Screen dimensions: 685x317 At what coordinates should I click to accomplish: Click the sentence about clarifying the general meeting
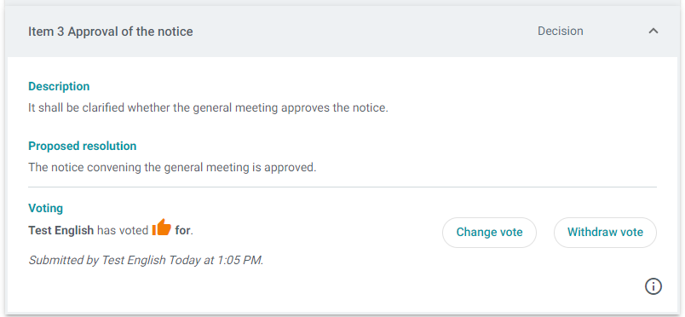pyautogui.click(x=209, y=107)
